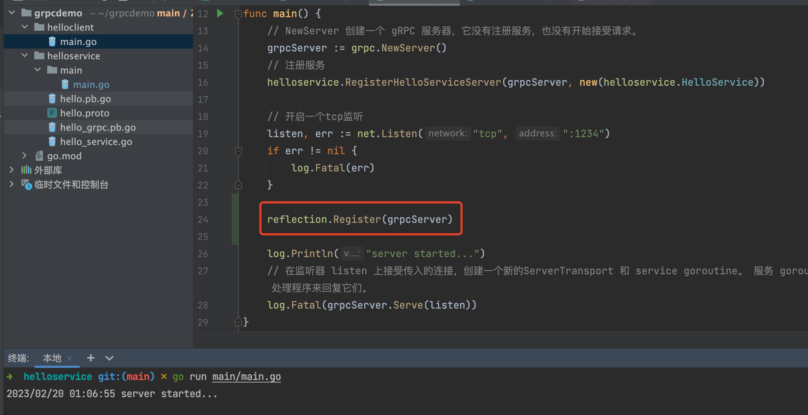Collapse the if err block fold at line 20
Image resolution: width=808 pixels, height=415 pixels.
(238, 151)
